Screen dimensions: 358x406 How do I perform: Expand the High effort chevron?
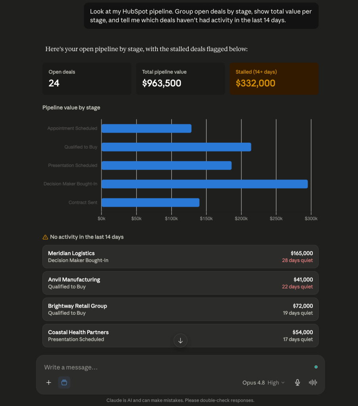[283, 383]
